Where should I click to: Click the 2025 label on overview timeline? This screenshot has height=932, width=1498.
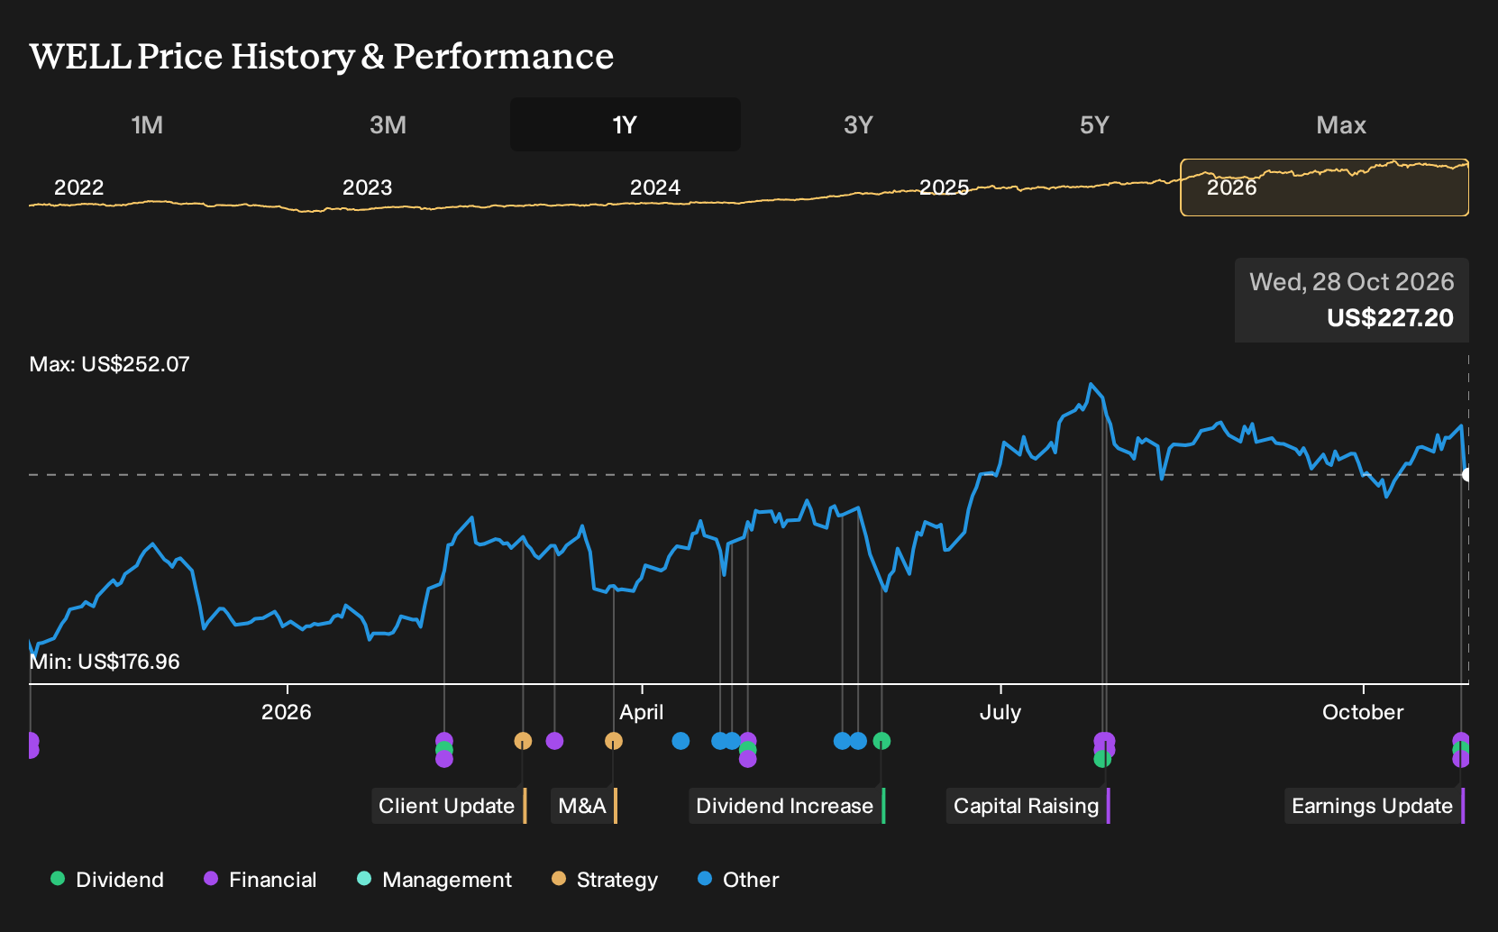(944, 187)
